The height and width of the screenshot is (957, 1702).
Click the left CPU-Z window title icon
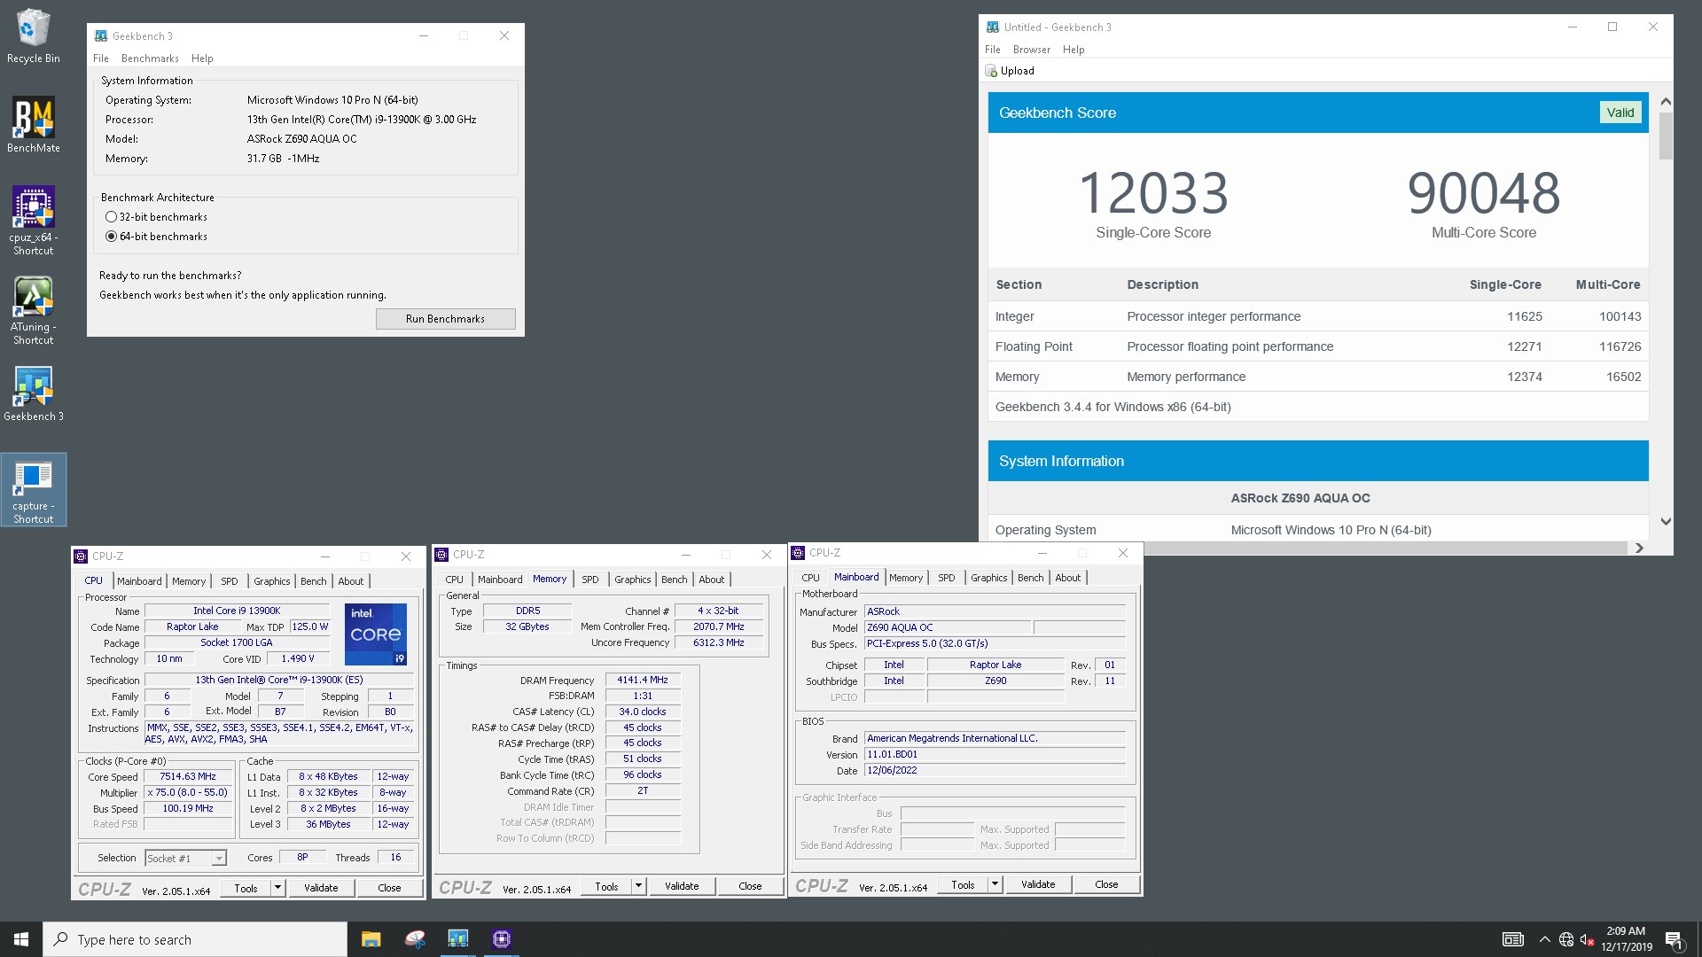click(81, 556)
